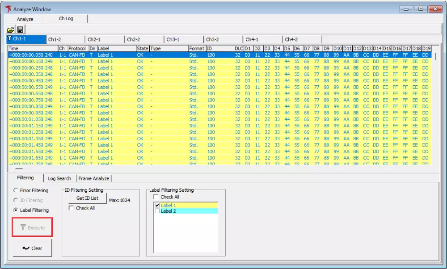This screenshot has width=447, height=269.
Task: Select the Label Filtering radio button
Action: pyautogui.click(x=16, y=210)
